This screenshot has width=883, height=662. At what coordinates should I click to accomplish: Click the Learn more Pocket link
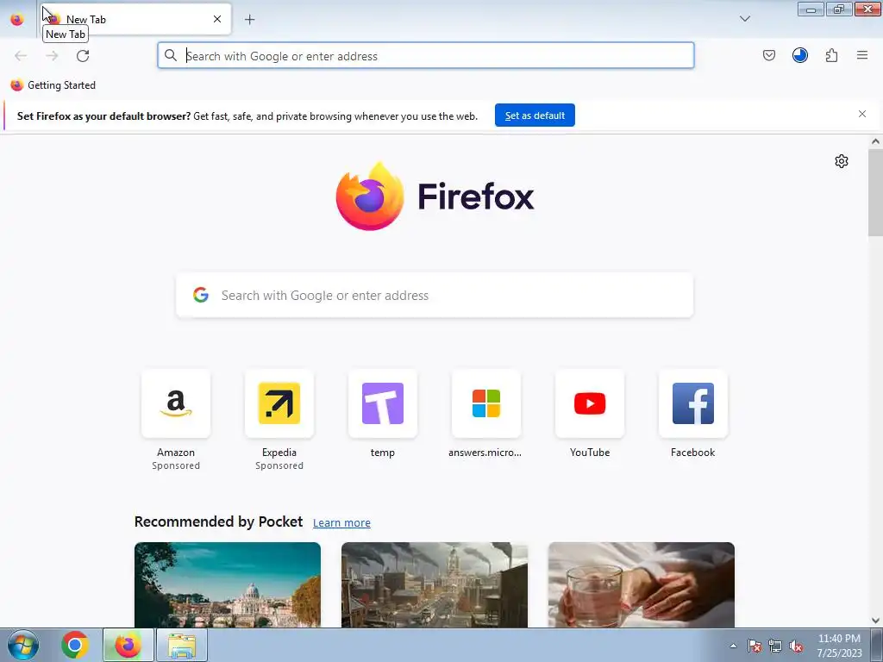(341, 523)
